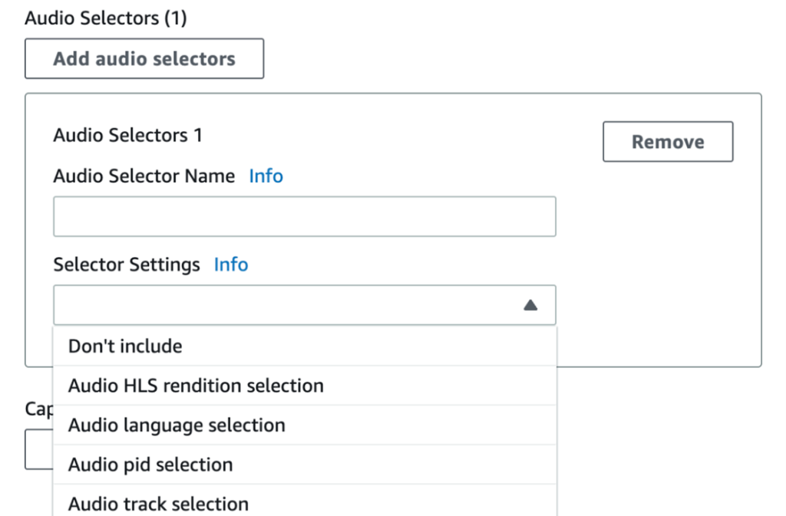Select Audio track selection
The width and height of the screenshot is (786, 516).
[x=157, y=504]
